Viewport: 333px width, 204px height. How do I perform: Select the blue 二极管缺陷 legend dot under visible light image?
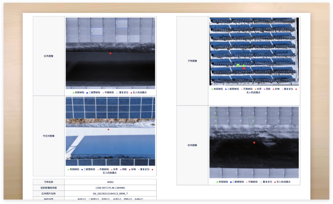pyautogui.click(x=81, y=169)
